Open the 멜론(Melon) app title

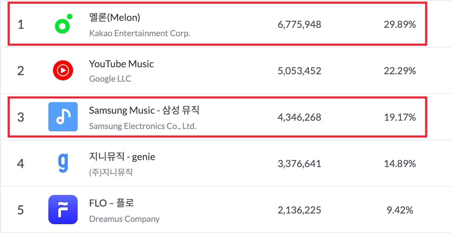coord(114,18)
